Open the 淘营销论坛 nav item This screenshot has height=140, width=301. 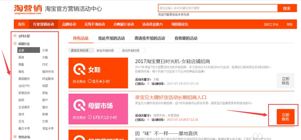(180, 24)
